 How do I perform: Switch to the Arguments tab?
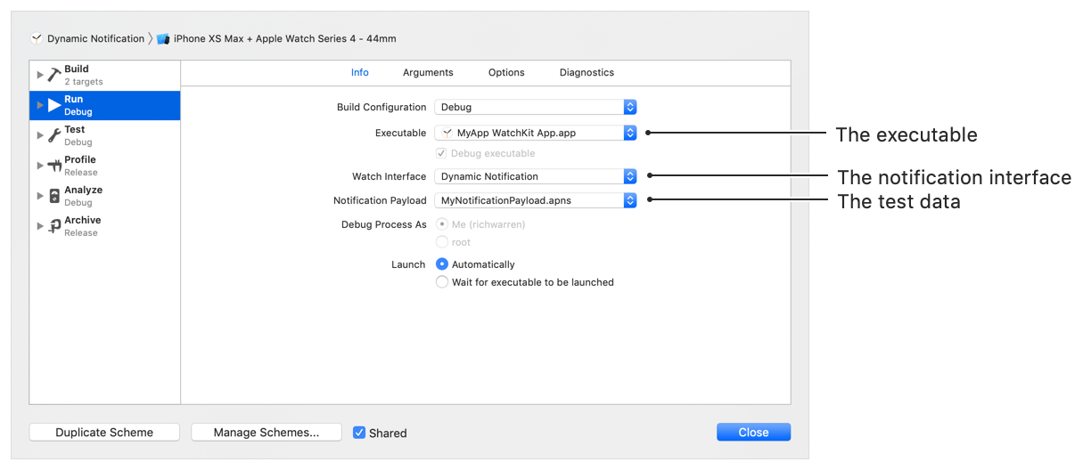tap(428, 73)
